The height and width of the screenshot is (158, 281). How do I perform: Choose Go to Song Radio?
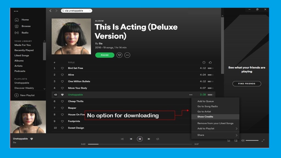pyautogui.click(x=215, y=107)
